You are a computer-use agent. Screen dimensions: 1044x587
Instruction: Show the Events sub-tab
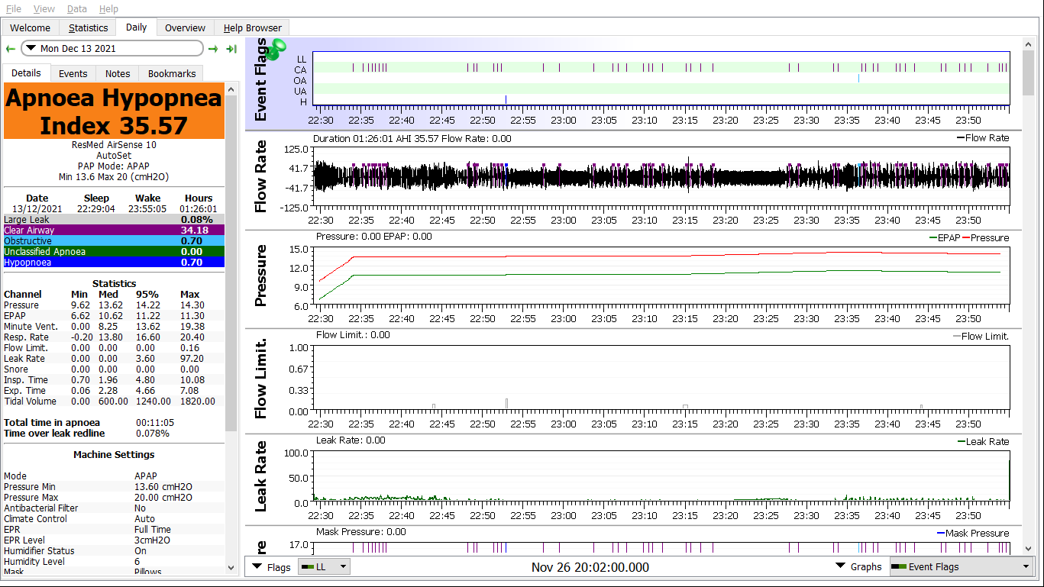click(73, 74)
